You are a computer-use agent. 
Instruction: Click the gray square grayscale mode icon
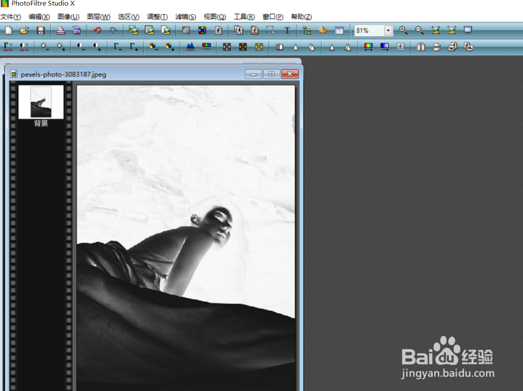[186, 31]
